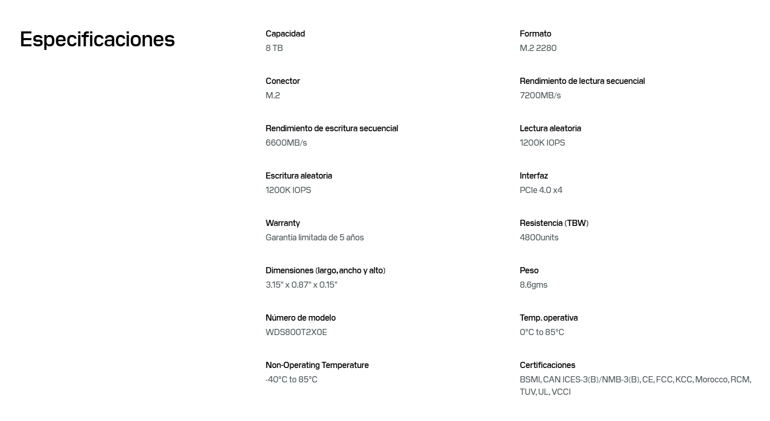The image size is (770, 421).
Task: Select the Formato M.2 2280 value
Action: (x=538, y=48)
